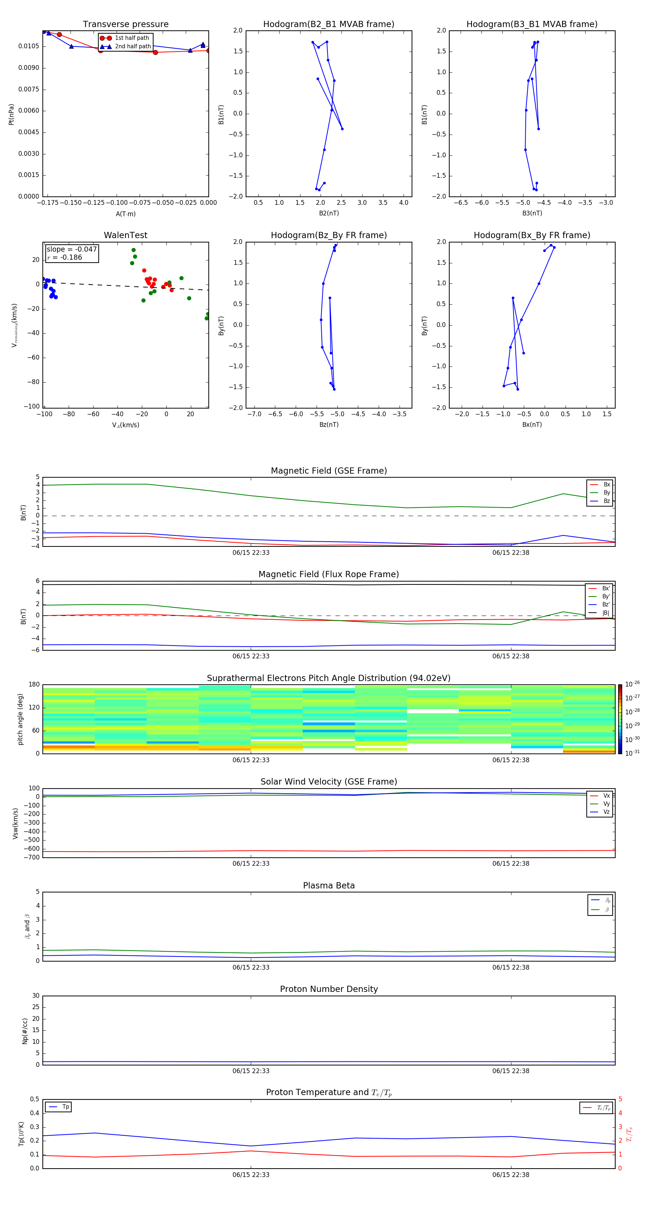The image size is (658, 1207).
Task: Click the 'Hodogram(B2_B1 MVAB frame)' title
Action: pyautogui.click(x=329, y=25)
